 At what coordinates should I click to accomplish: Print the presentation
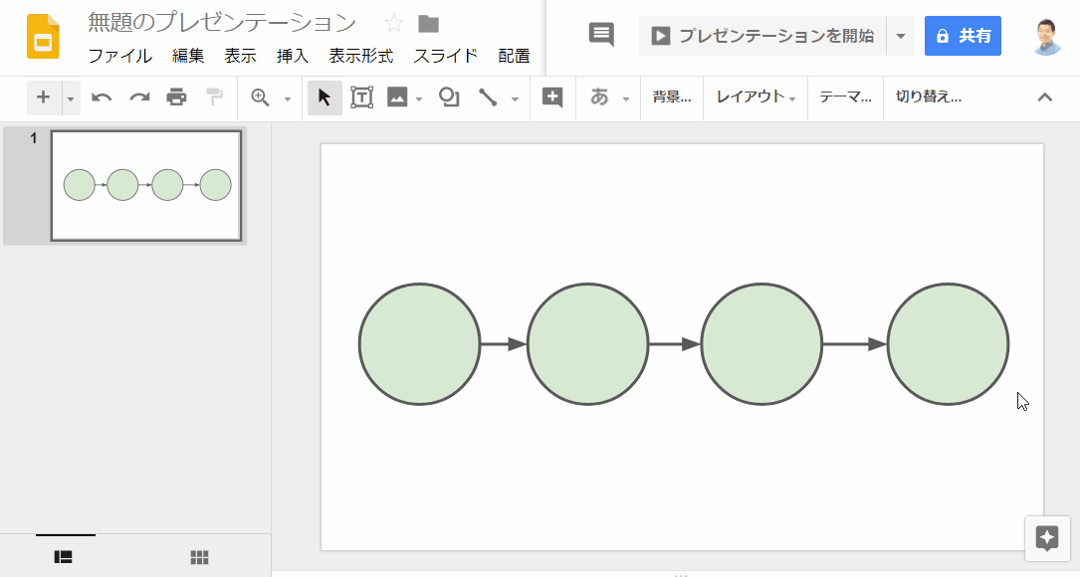(x=177, y=97)
